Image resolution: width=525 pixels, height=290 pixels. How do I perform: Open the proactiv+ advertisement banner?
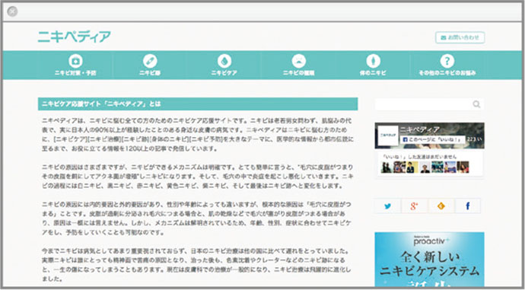click(x=429, y=260)
